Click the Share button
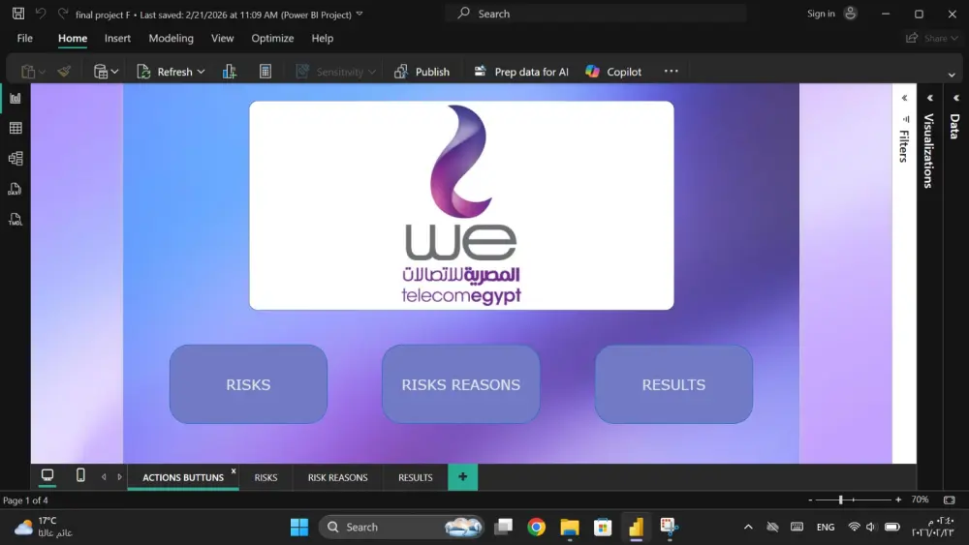This screenshot has height=545, width=969. 931,39
